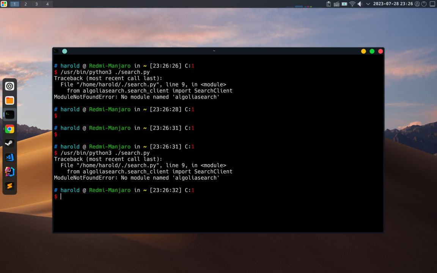Screen dimensions: 437x273
Task: Click the active prompt cursor line after "$"
Action: point(61,196)
